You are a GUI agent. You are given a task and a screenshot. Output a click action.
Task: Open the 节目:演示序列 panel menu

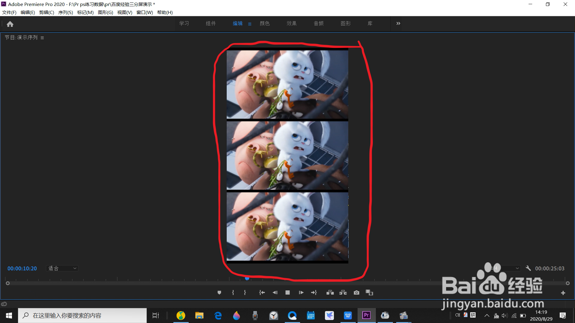point(42,38)
